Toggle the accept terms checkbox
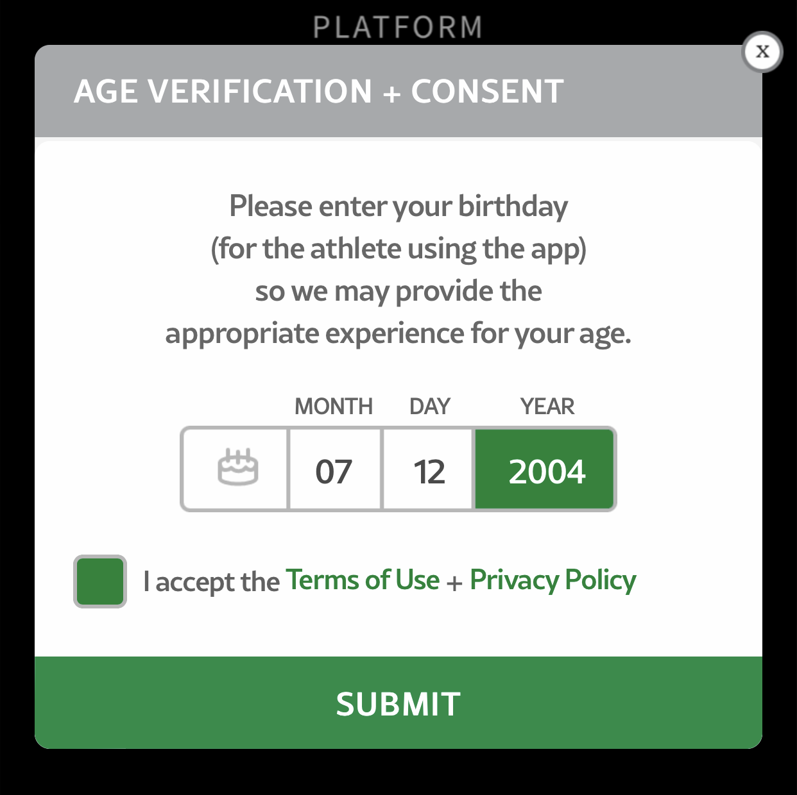The height and width of the screenshot is (795, 797). (100, 582)
